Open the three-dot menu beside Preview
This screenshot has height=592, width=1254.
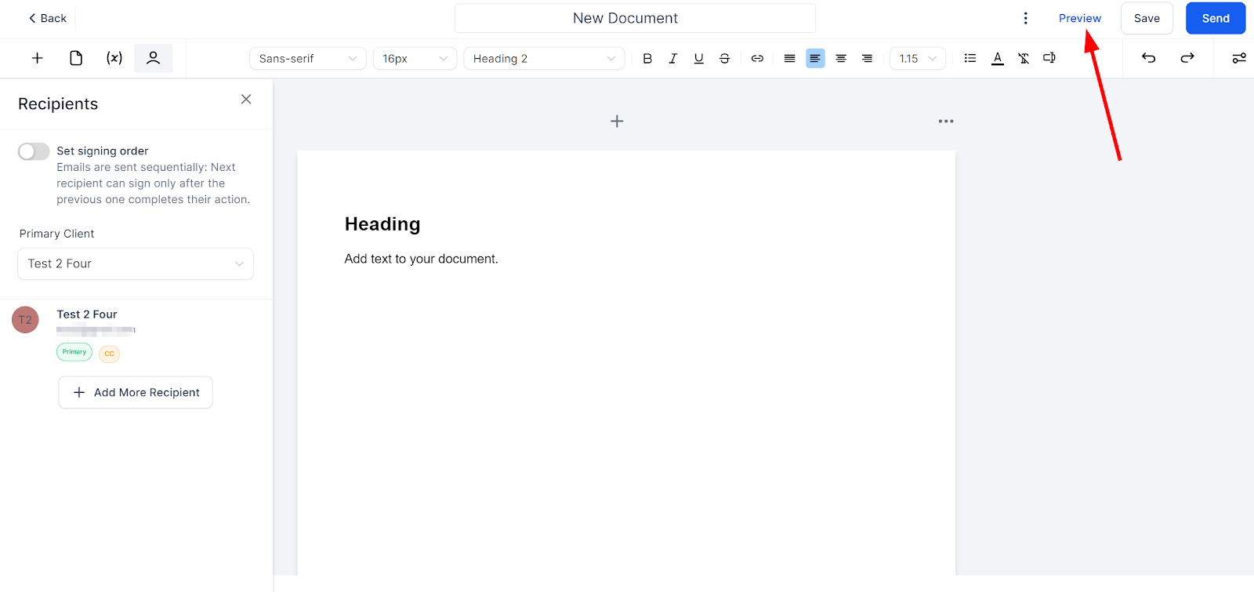(x=1025, y=18)
